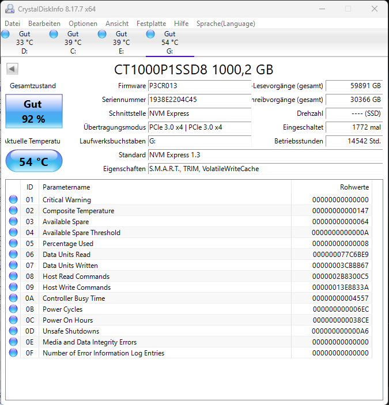The image size is (389, 405).
Task: Open the Festplatte menu
Action: [151, 24]
